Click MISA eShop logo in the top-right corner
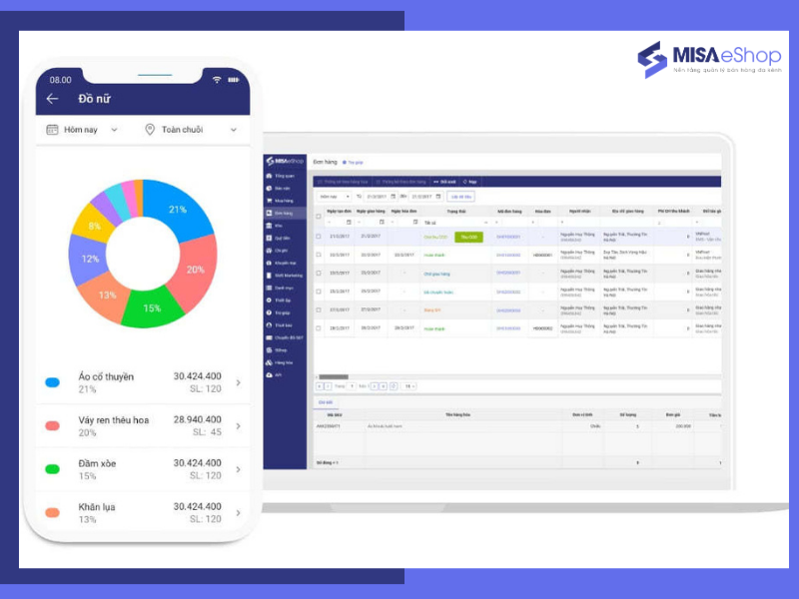799x599 pixels. coord(709,59)
